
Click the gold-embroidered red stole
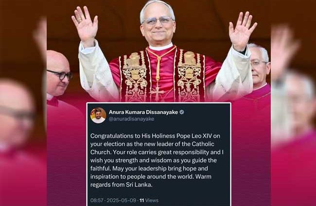click(x=162, y=75)
